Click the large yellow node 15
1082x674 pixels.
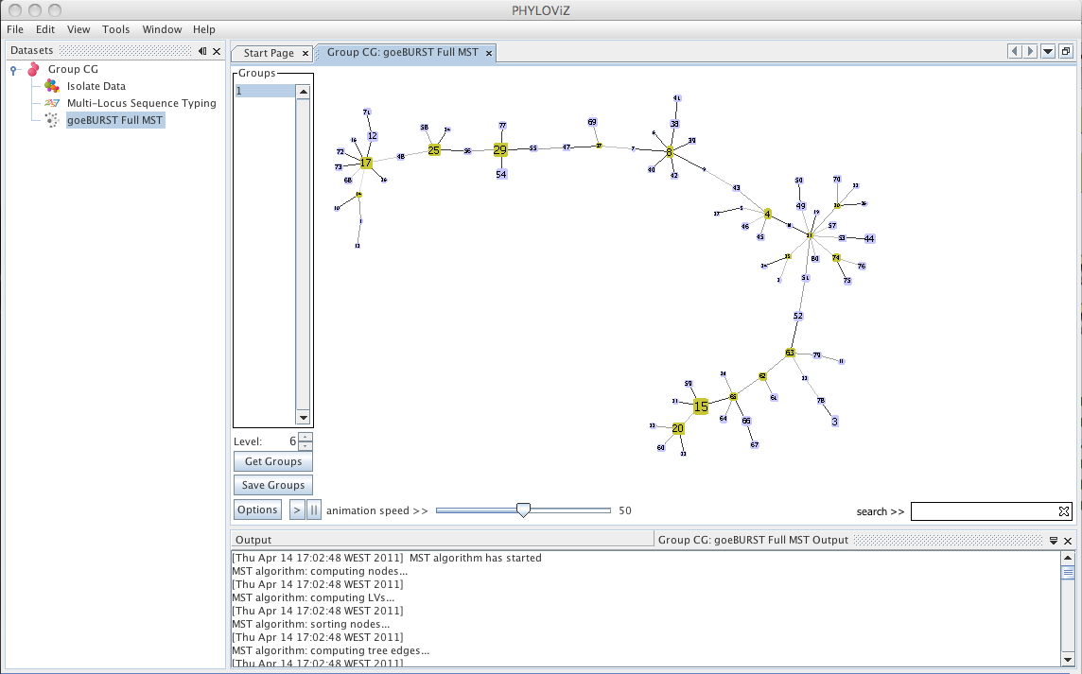click(x=701, y=407)
